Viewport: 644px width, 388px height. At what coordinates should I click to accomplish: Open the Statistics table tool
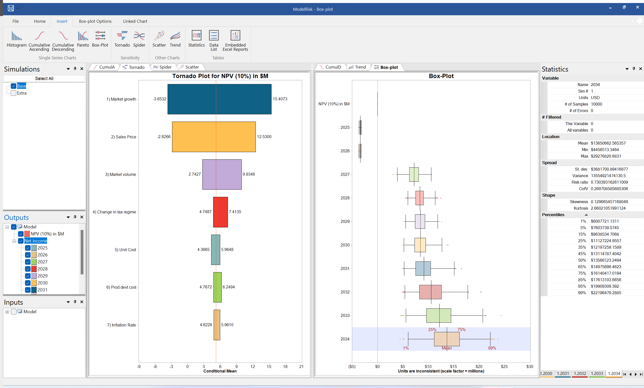coord(196,39)
